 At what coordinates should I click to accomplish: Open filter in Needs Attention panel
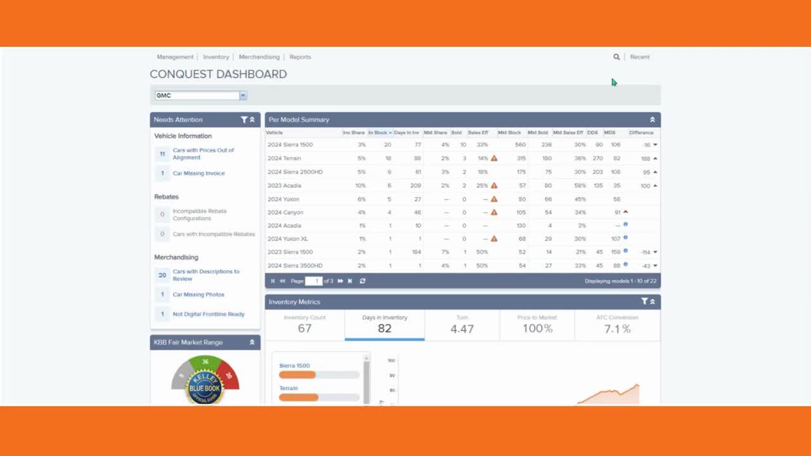[x=244, y=120]
